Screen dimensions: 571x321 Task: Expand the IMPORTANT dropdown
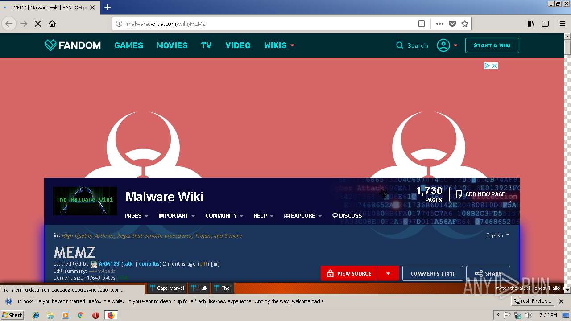click(177, 215)
